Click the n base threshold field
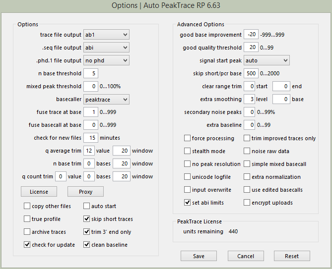 coord(91,73)
